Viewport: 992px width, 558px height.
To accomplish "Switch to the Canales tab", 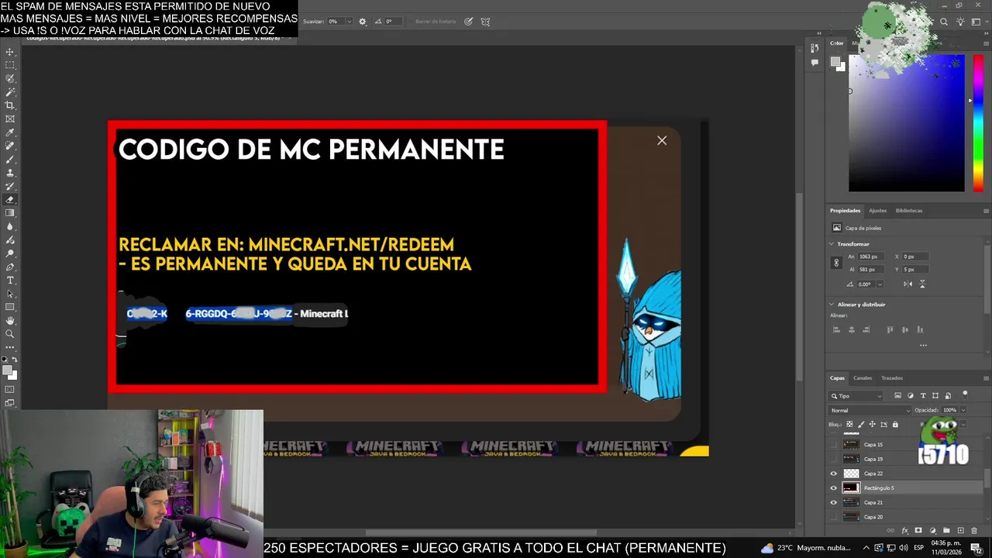I will click(863, 378).
